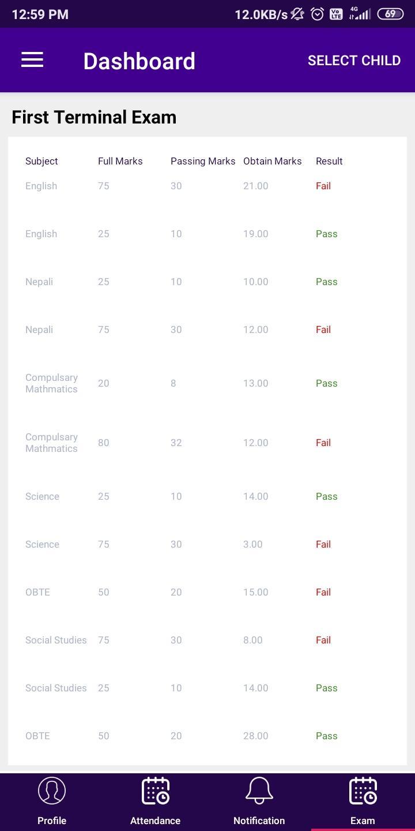415x831 pixels.
Task: Tap the muted bell status icon
Action: pyautogui.click(x=297, y=14)
